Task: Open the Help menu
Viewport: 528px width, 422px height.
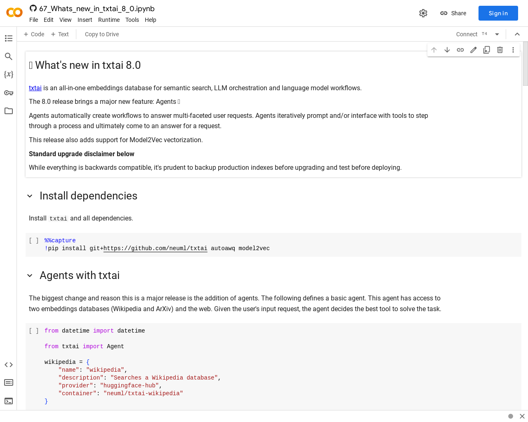Action: point(151,20)
